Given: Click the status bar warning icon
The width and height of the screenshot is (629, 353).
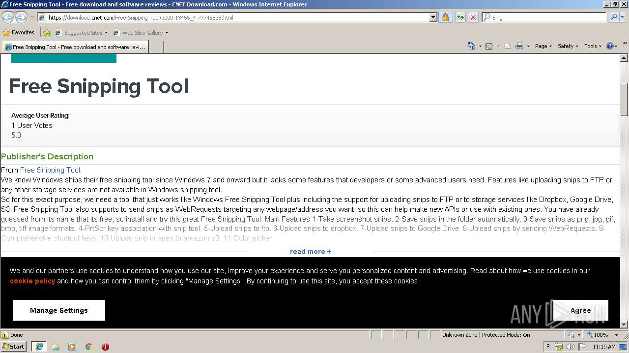Looking at the screenshot, I should [x=5, y=335].
